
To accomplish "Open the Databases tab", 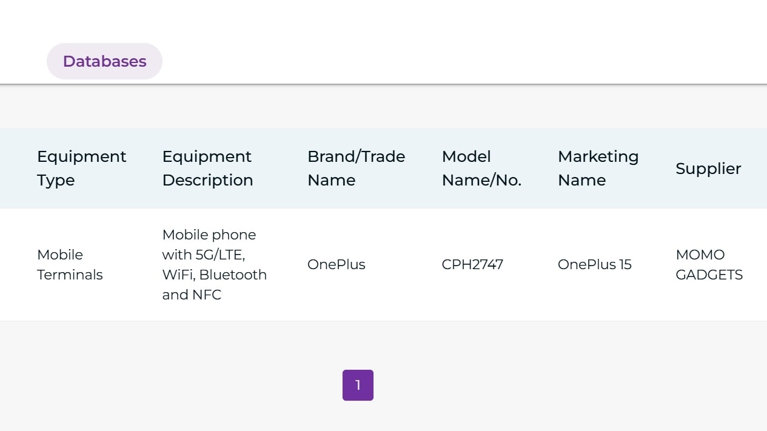I will point(104,61).
